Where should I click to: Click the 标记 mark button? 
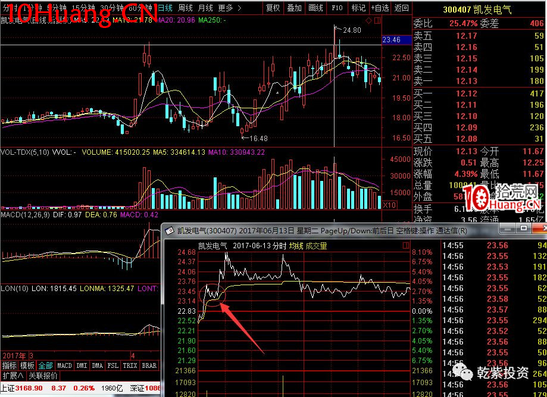point(358,8)
